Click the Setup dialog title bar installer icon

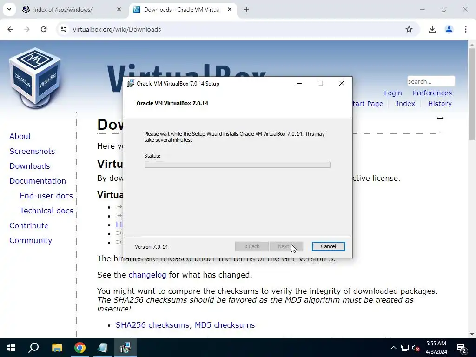pyautogui.click(x=131, y=84)
